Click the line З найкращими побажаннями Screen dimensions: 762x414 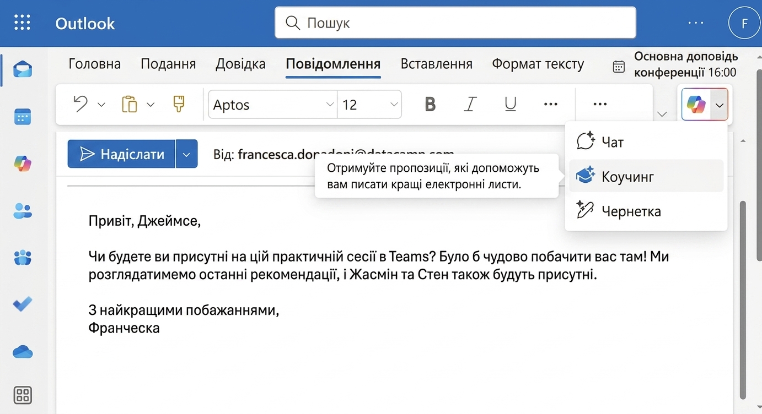pyautogui.click(x=184, y=310)
